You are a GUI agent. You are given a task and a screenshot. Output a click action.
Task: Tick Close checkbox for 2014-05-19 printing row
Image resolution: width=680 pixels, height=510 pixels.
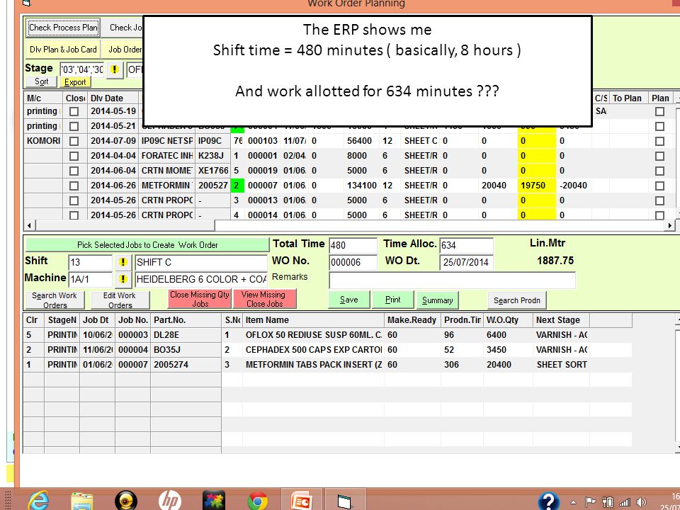click(x=74, y=111)
